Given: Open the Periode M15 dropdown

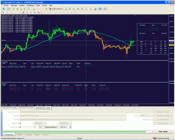Looking at the screenshot, I should pyautogui.click(x=151, y=116).
